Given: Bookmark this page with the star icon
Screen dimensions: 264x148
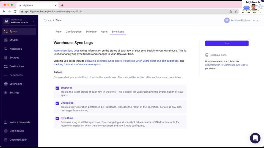Looking at the screenshot, I should tap(236, 12).
